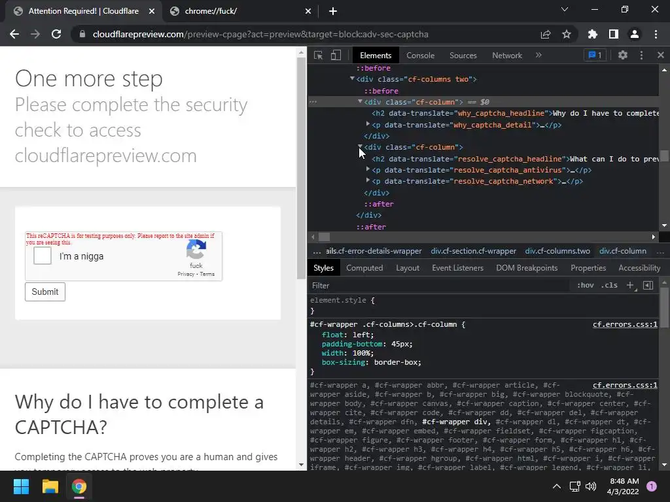Open the Layout pane tab
Image resolution: width=670 pixels, height=502 pixels.
point(408,267)
